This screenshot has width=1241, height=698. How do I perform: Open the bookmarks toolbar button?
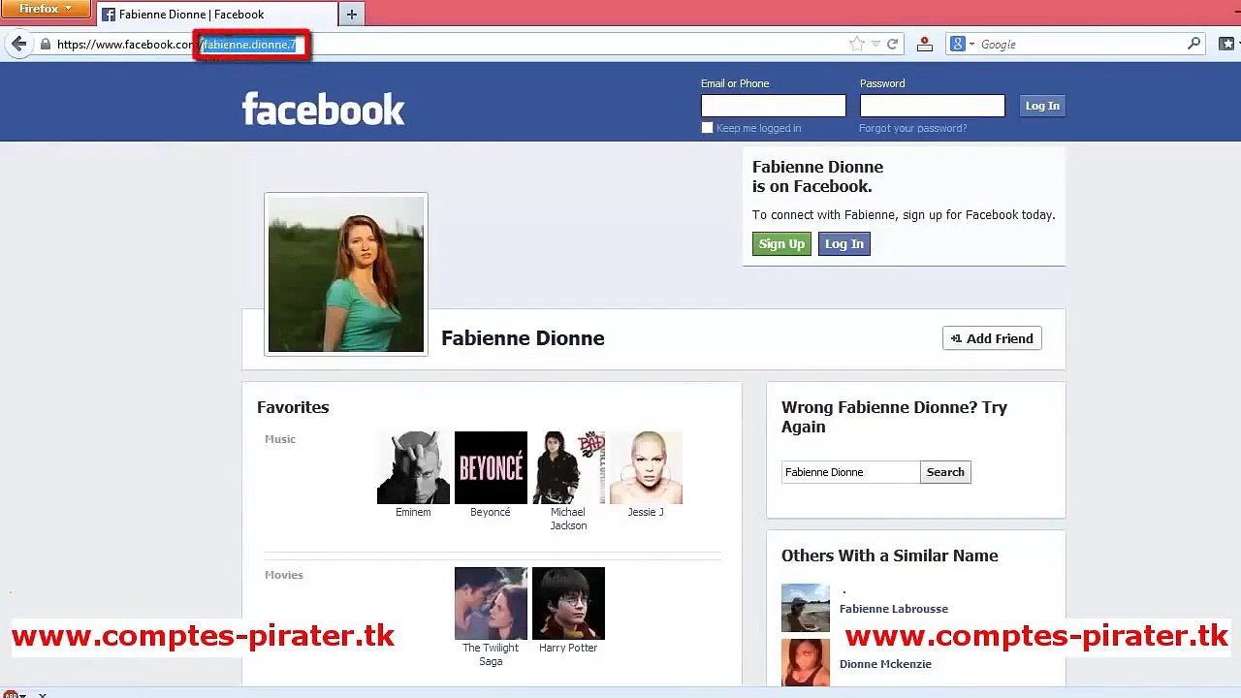pos(1228,44)
